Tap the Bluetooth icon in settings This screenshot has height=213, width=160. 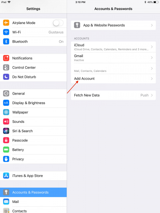(6, 41)
